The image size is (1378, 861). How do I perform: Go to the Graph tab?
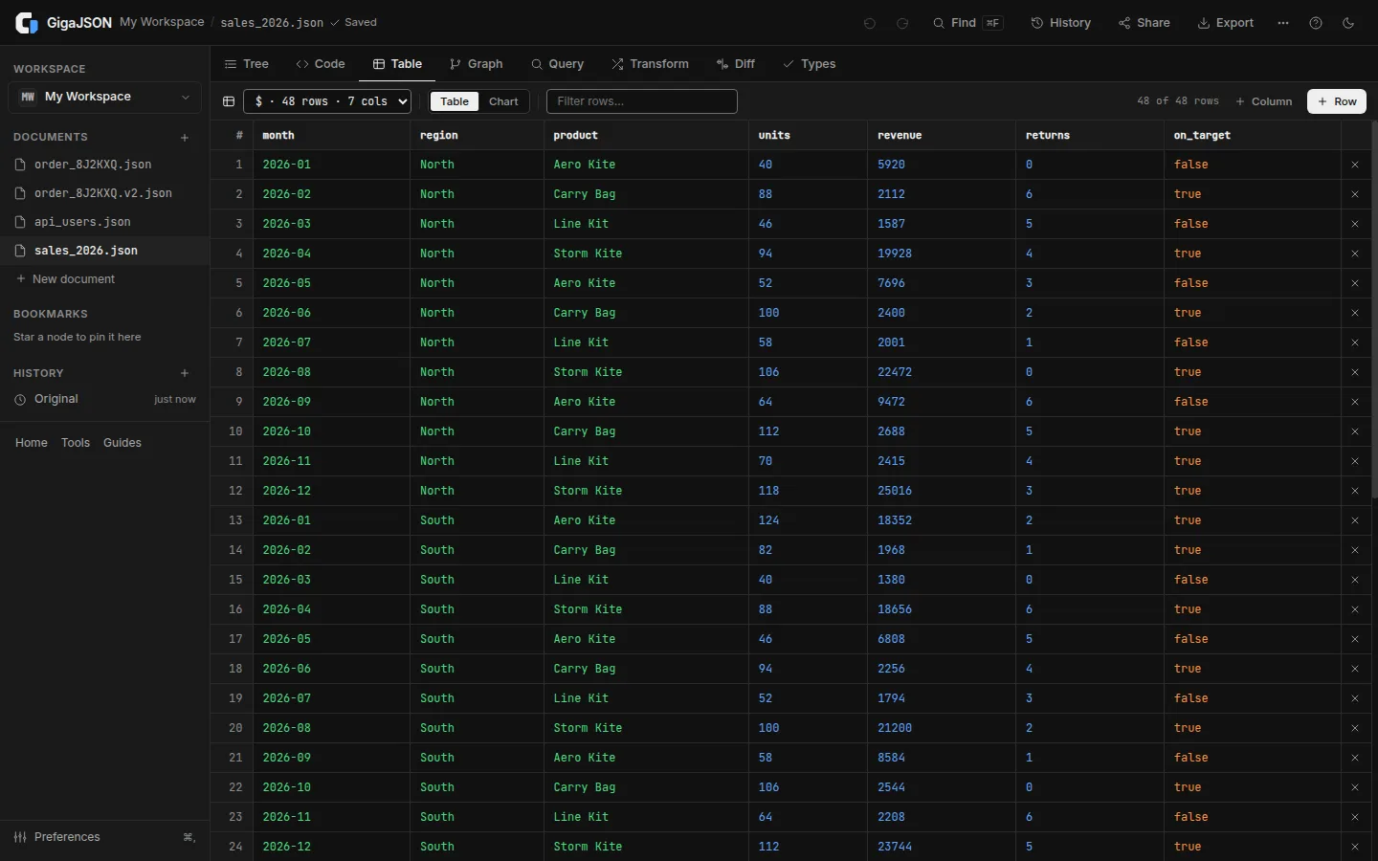pos(477,64)
